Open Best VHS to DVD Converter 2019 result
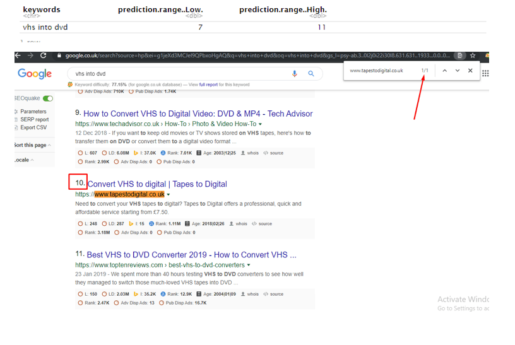515x345 pixels. pos(191,255)
